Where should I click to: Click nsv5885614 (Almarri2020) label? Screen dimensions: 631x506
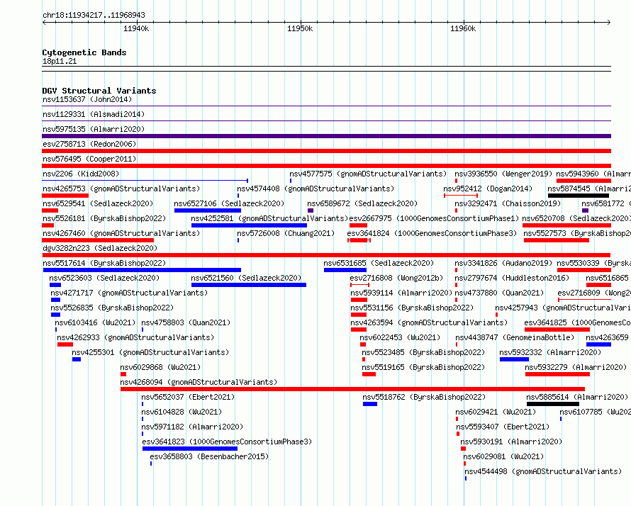coord(577,397)
